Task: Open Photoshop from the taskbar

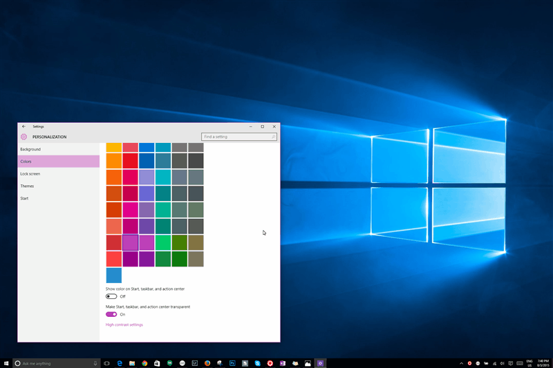Action: coord(232,363)
